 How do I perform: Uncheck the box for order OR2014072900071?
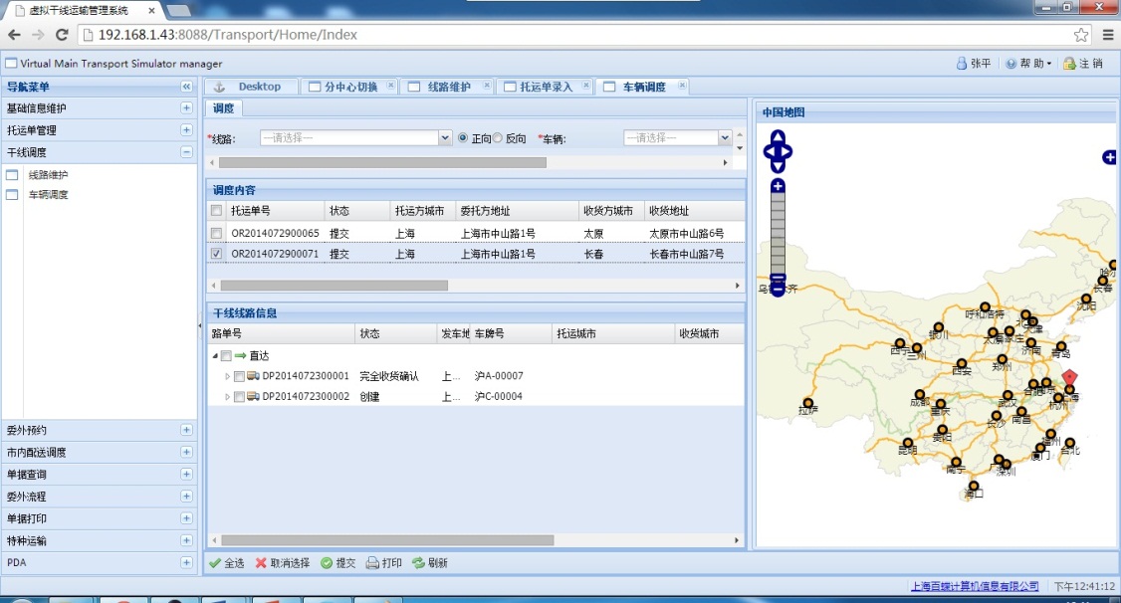216,254
